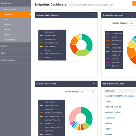The width and height of the screenshot is (136, 136).
Task: Expand the Alerts section
Action: [4, 53]
